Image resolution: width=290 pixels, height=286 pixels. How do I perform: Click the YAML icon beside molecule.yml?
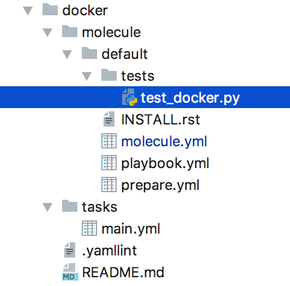coord(109,141)
